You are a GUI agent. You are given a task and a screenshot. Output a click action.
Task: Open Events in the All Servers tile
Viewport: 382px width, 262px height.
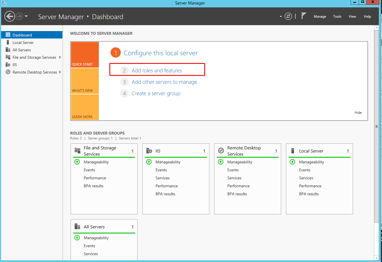click(89, 246)
